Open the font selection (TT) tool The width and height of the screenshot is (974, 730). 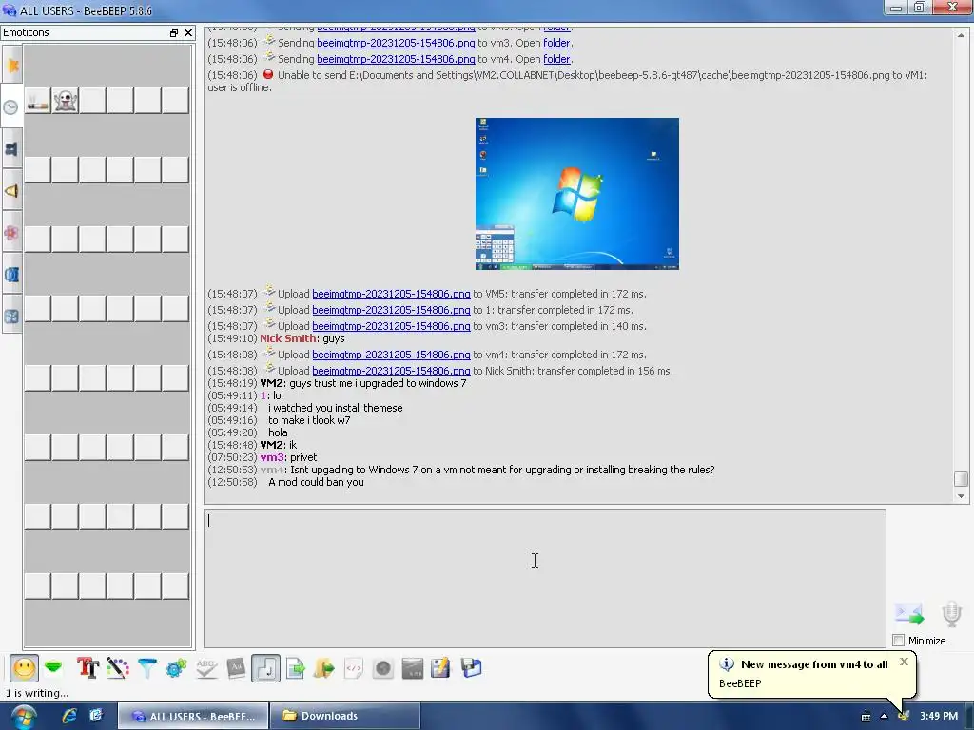click(88, 668)
